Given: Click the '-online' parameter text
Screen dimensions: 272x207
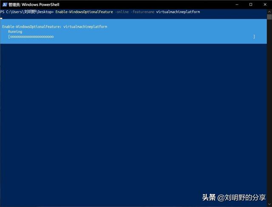Looking at the screenshot, I should coord(122,12).
